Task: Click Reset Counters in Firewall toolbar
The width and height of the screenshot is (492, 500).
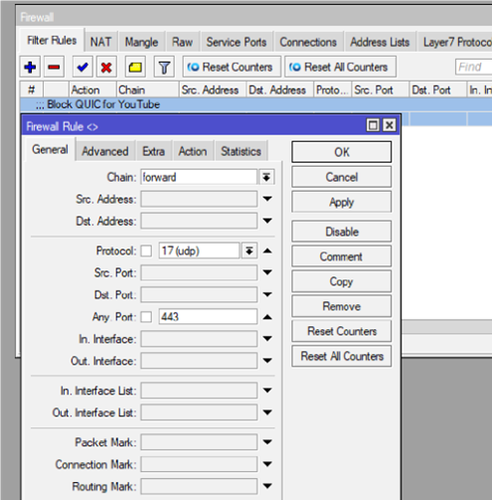Action: [x=232, y=68]
